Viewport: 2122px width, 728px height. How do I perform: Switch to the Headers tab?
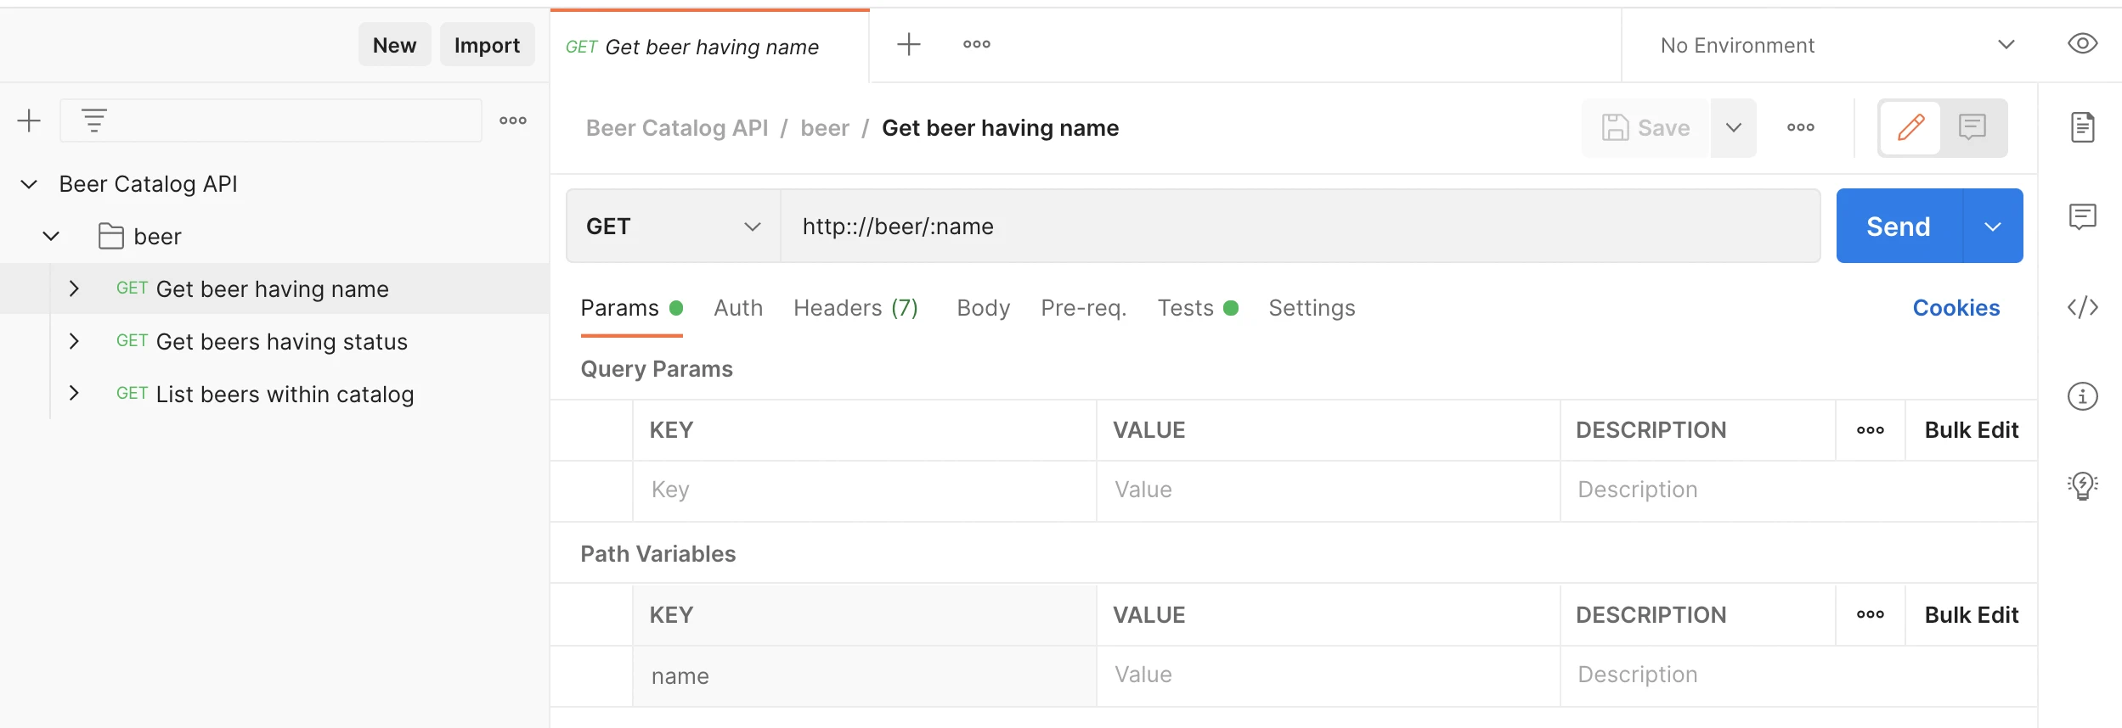click(x=855, y=308)
